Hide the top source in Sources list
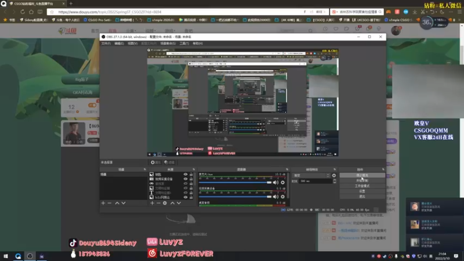This screenshot has width=464, height=261. tap(186, 175)
